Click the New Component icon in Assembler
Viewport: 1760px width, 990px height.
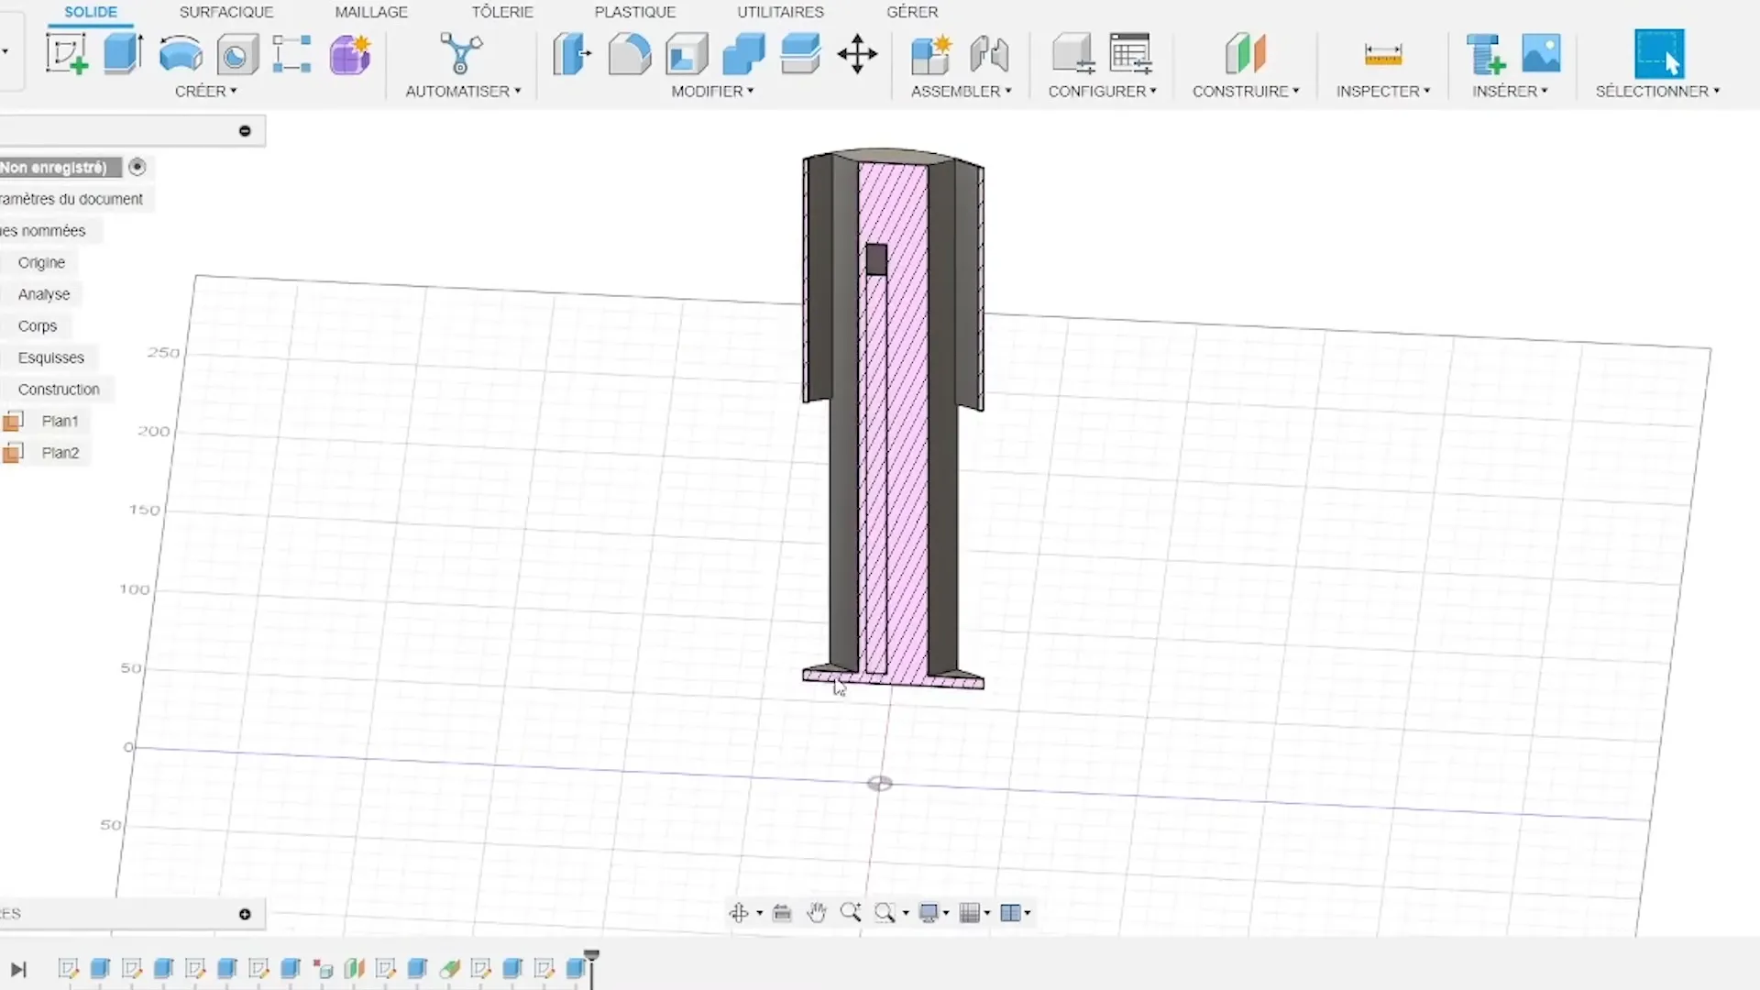[x=931, y=54]
